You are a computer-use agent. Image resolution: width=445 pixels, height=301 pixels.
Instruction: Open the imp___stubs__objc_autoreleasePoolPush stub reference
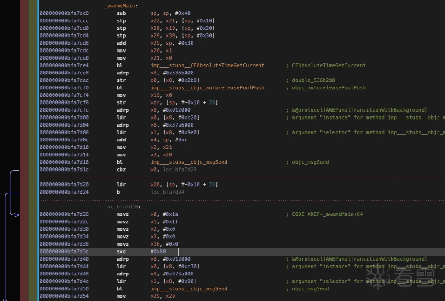[x=207, y=87]
